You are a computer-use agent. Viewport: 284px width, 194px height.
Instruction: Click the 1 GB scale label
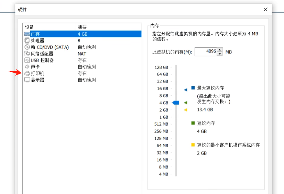coord(164,117)
